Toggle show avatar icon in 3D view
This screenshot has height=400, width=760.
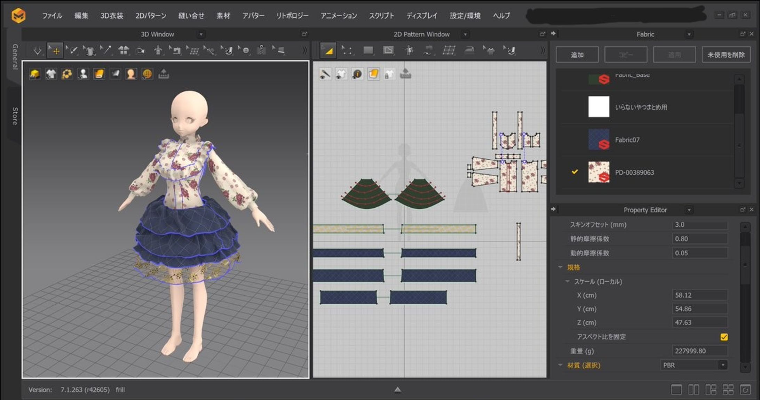click(x=83, y=74)
